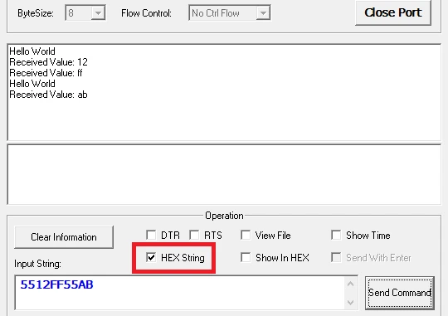Click the Send Command button
This screenshot has height=316, width=448.
pos(400,293)
